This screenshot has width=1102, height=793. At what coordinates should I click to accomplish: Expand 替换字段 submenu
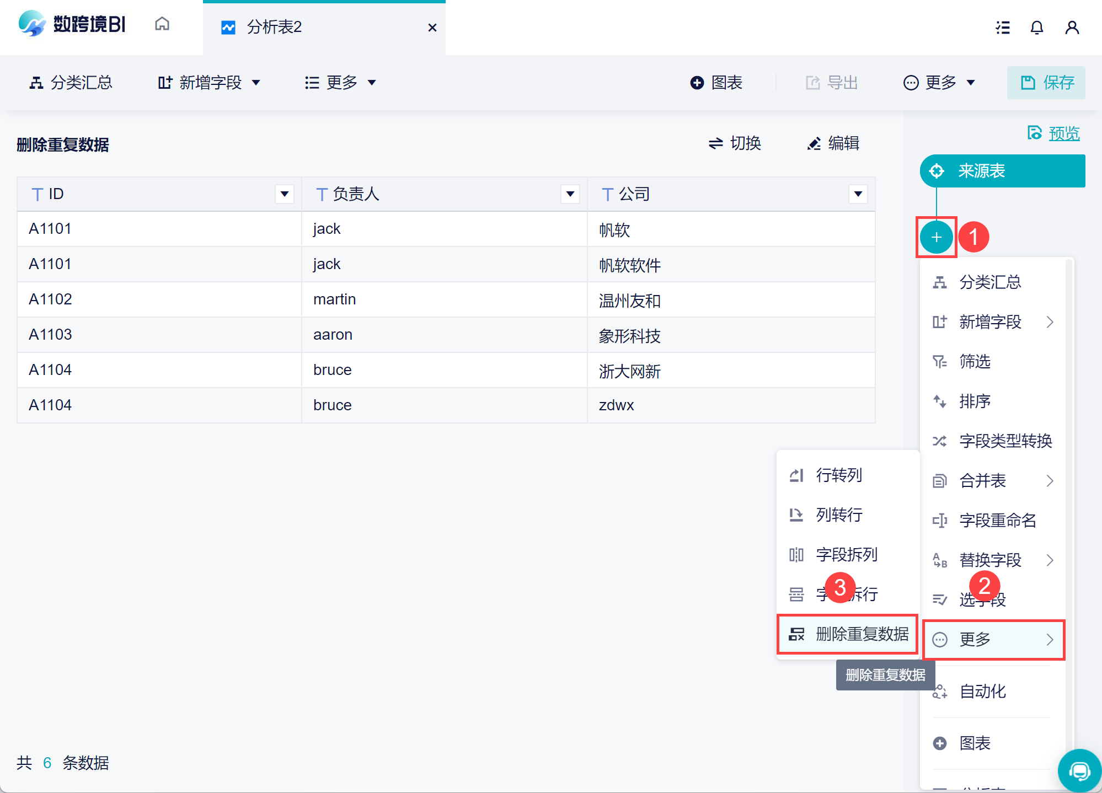pos(993,560)
